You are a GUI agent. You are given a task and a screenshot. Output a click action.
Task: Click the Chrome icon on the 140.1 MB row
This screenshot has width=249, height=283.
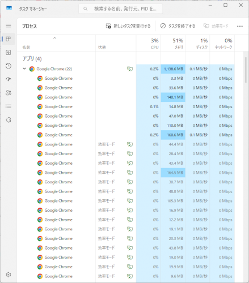coord(40,97)
